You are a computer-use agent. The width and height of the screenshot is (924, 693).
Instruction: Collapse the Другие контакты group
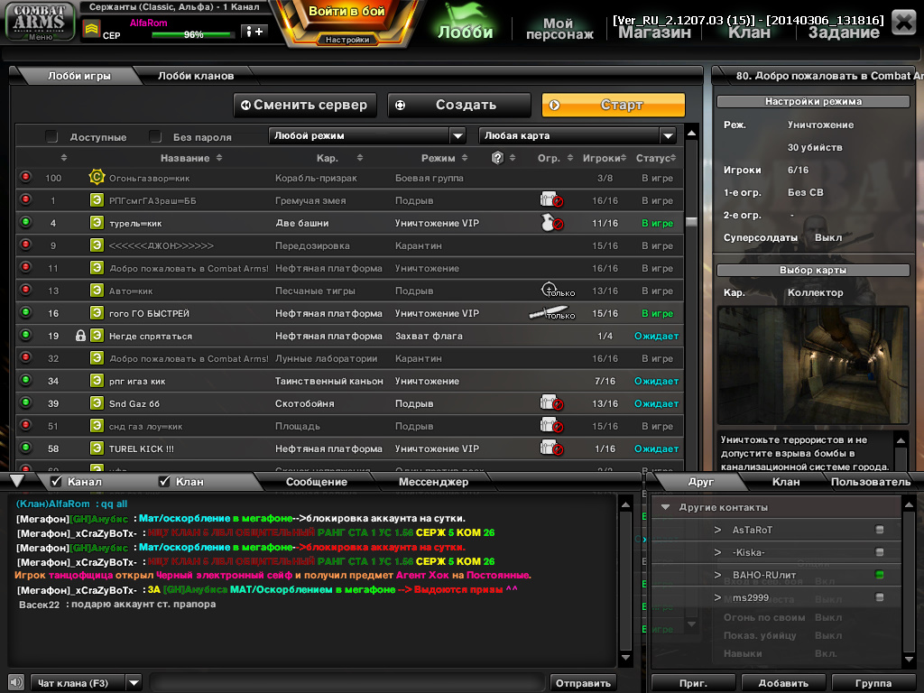(x=665, y=507)
